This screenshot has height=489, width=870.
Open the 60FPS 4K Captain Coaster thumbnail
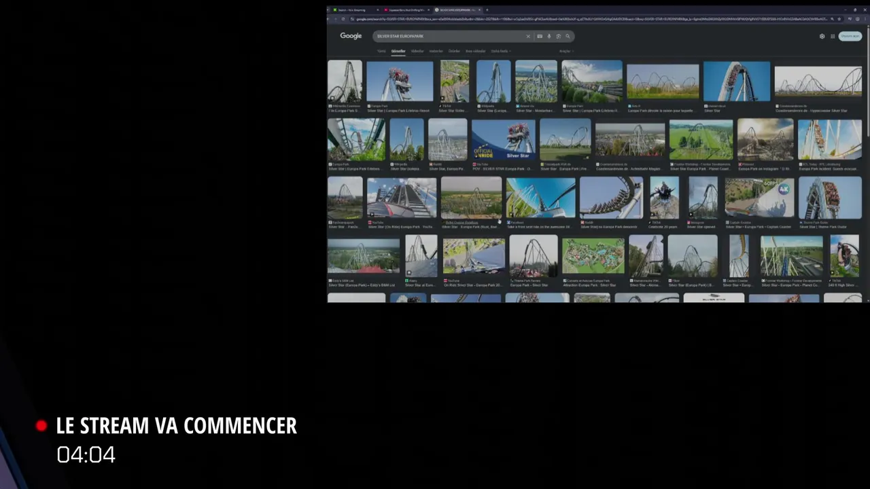click(x=759, y=198)
